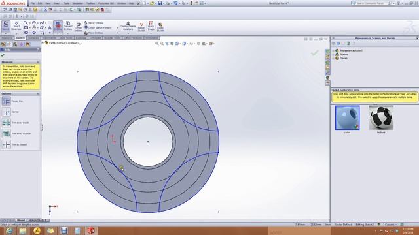This screenshot has width=419, height=235.
Task: Click Part4 name in flyout tree
Action: coord(65,43)
